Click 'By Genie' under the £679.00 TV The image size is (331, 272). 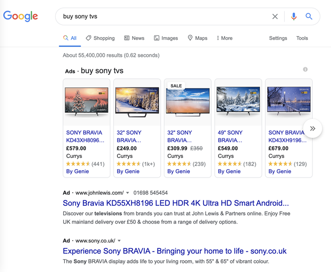coord(280,171)
